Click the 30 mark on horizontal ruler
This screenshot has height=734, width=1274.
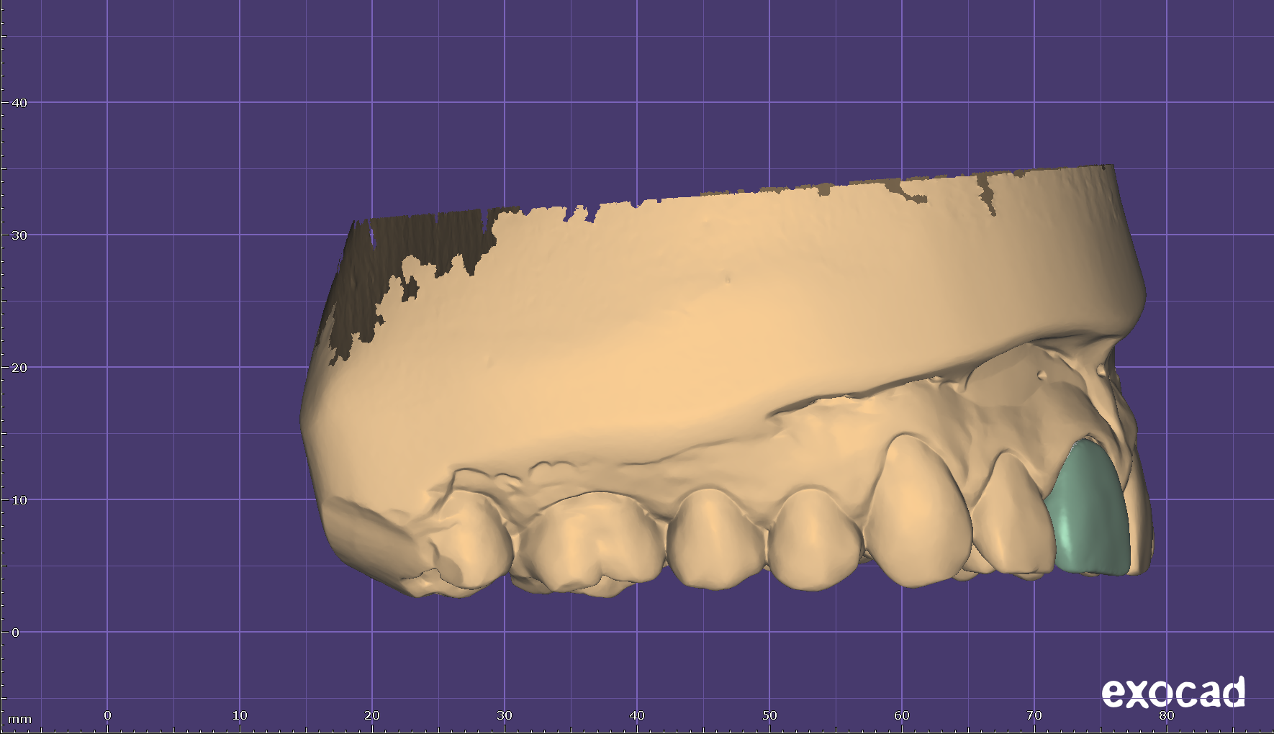click(x=505, y=715)
